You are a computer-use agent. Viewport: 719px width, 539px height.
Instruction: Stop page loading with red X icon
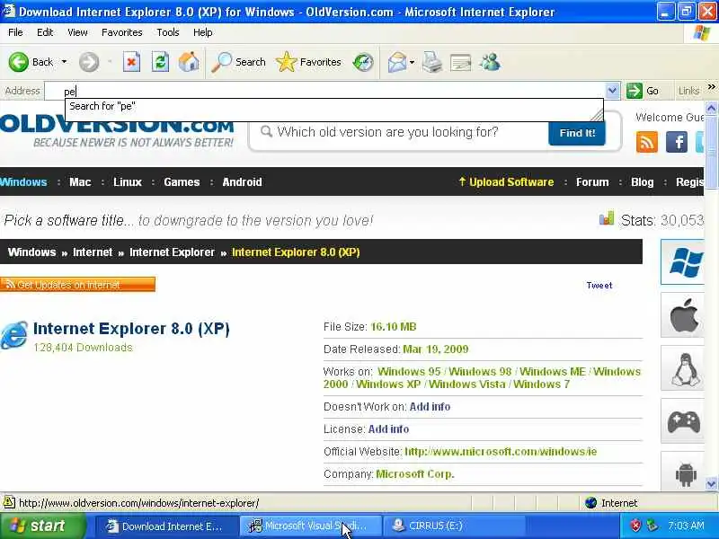131,62
